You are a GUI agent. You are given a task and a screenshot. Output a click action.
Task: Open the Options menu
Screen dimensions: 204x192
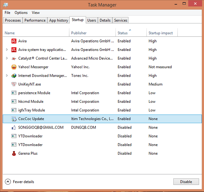coord(21,13)
